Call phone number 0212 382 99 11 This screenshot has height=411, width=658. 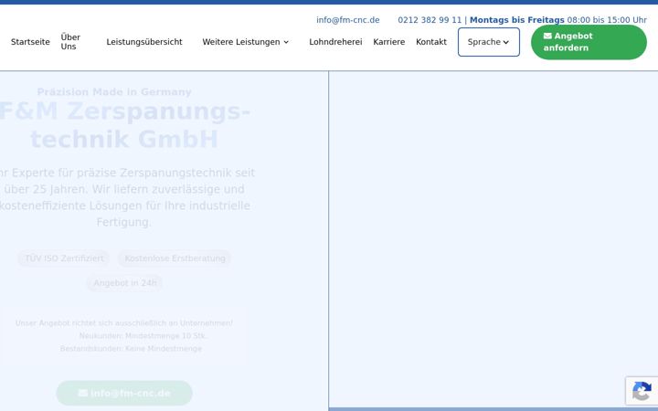430,20
